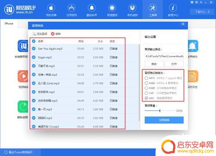Click the 03:55 duration cell

(x=80, y=57)
